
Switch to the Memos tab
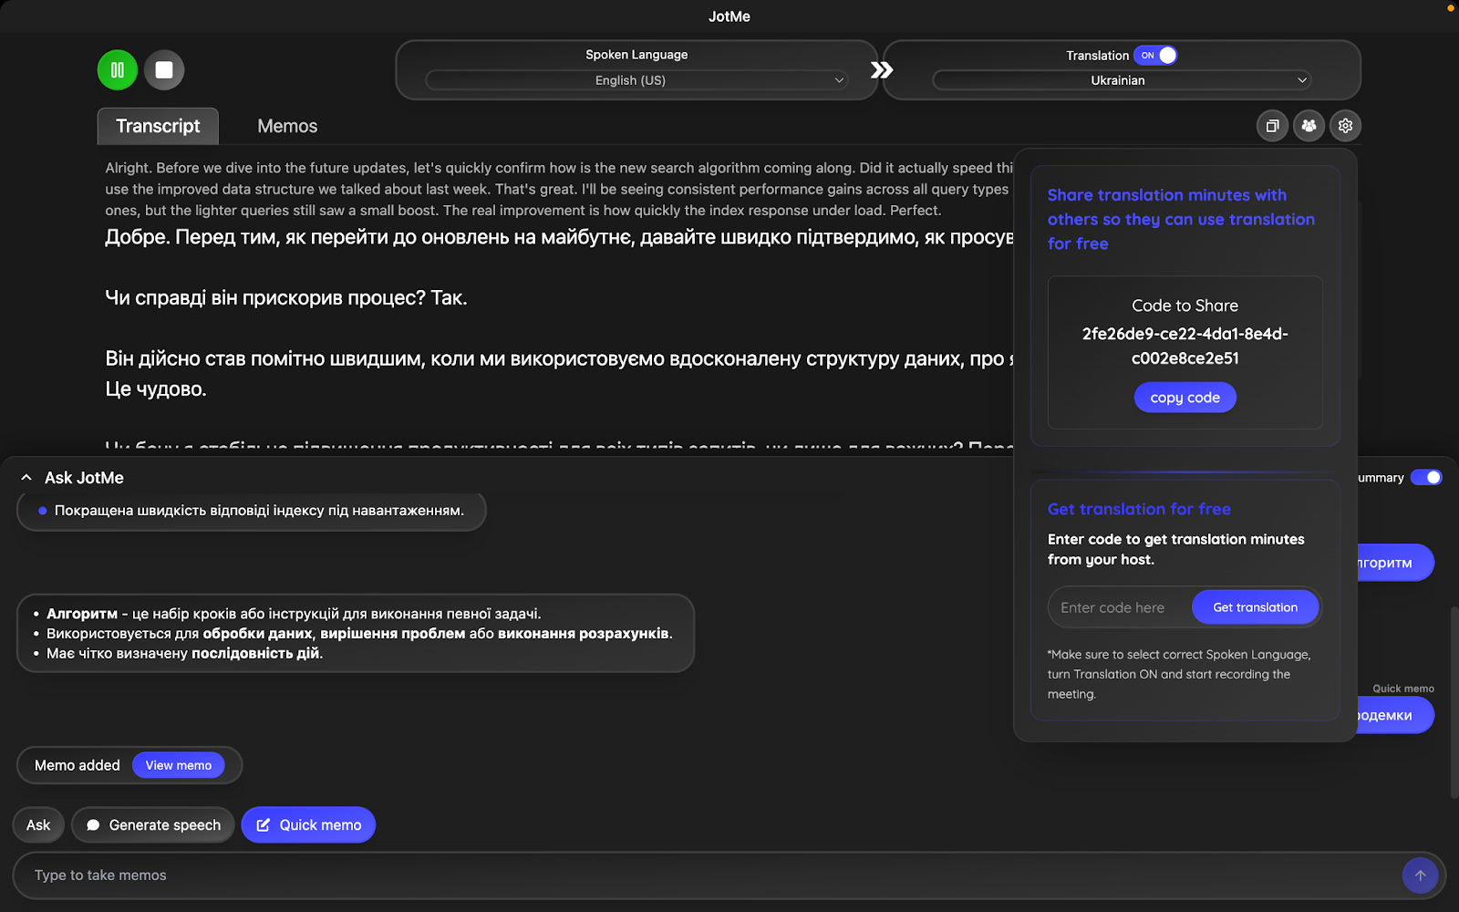point(287,126)
